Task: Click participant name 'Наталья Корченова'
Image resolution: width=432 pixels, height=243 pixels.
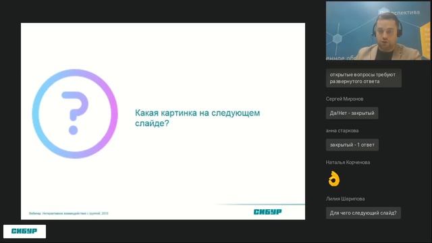Action: 348,162
